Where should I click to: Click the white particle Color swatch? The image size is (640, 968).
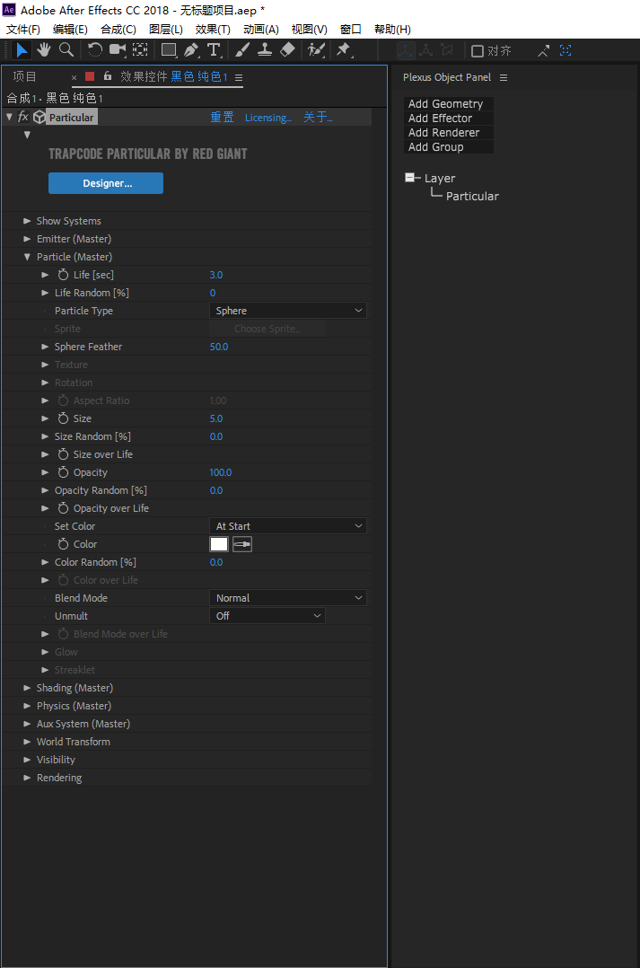tap(219, 544)
